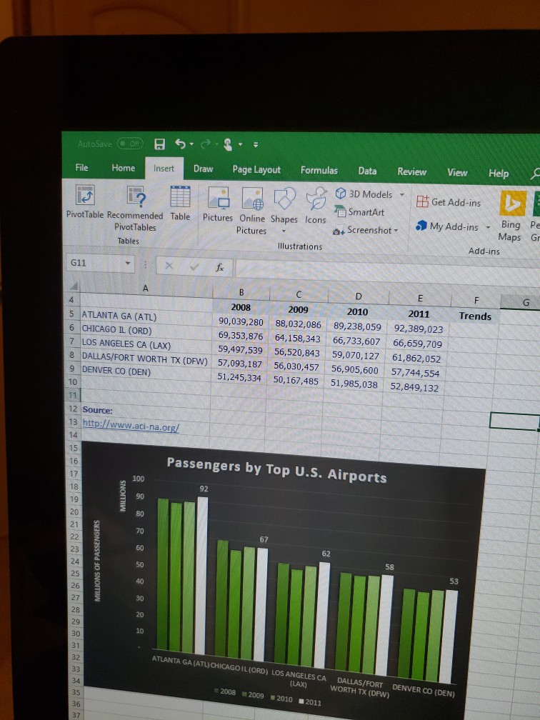The height and width of the screenshot is (720, 540).
Task: Click My Add-ins button
Action: pyautogui.click(x=447, y=226)
